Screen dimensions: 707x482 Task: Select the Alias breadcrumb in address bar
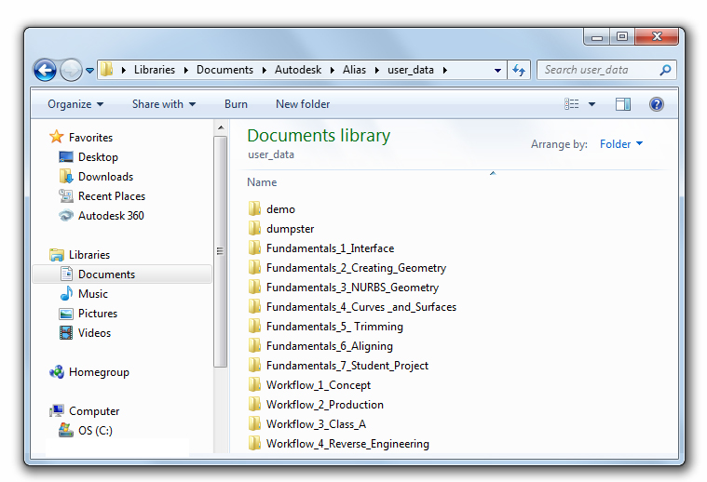click(x=354, y=70)
